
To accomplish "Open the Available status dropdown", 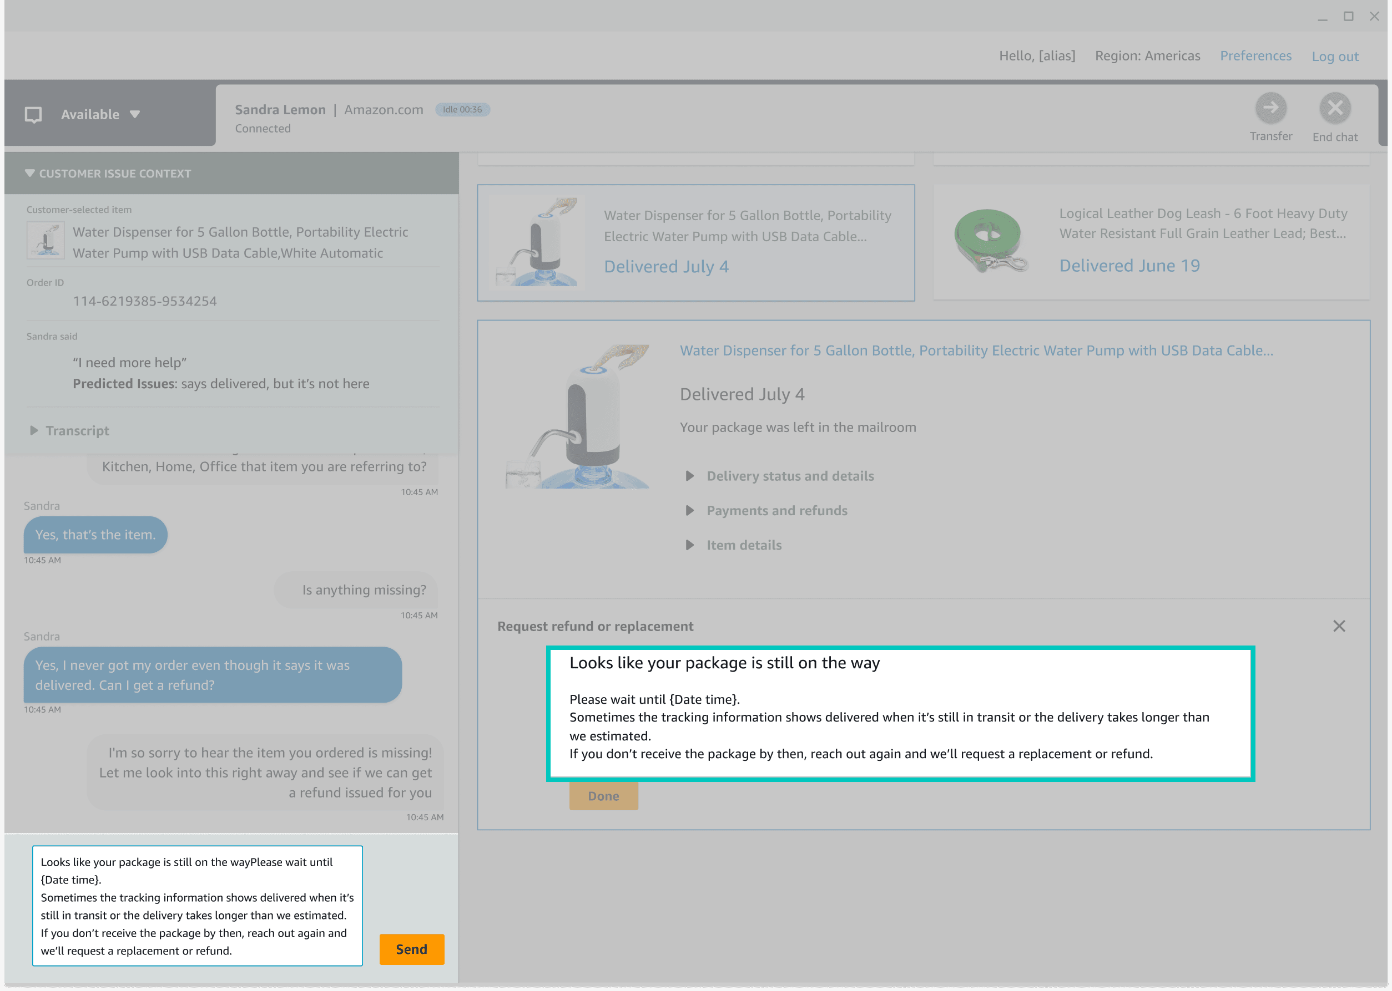I will [x=135, y=115].
